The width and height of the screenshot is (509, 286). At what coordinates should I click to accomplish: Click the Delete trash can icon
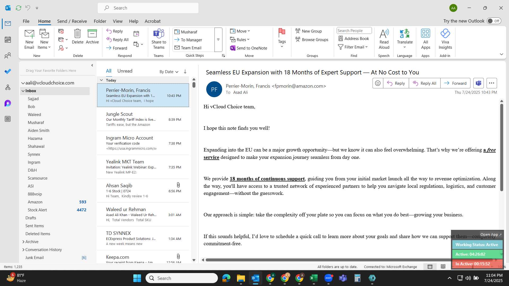tap(77, 37)
